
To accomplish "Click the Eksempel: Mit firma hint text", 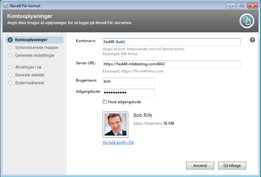I will pyautogui.click(x=120, y=54).
